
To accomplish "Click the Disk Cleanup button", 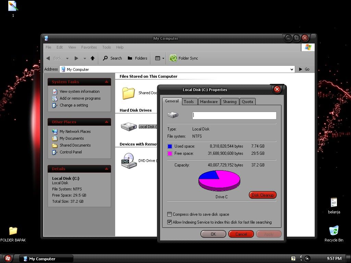I will tap(263, 195).
